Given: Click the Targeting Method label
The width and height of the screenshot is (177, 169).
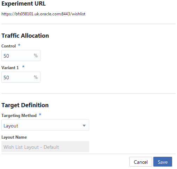Looking at the screenshot, I should (19, 116).
